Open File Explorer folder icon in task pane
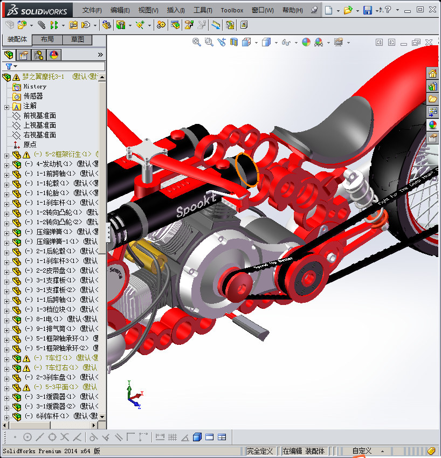The width and height of the screenshot is (441, 458). (x=432, y=99)
